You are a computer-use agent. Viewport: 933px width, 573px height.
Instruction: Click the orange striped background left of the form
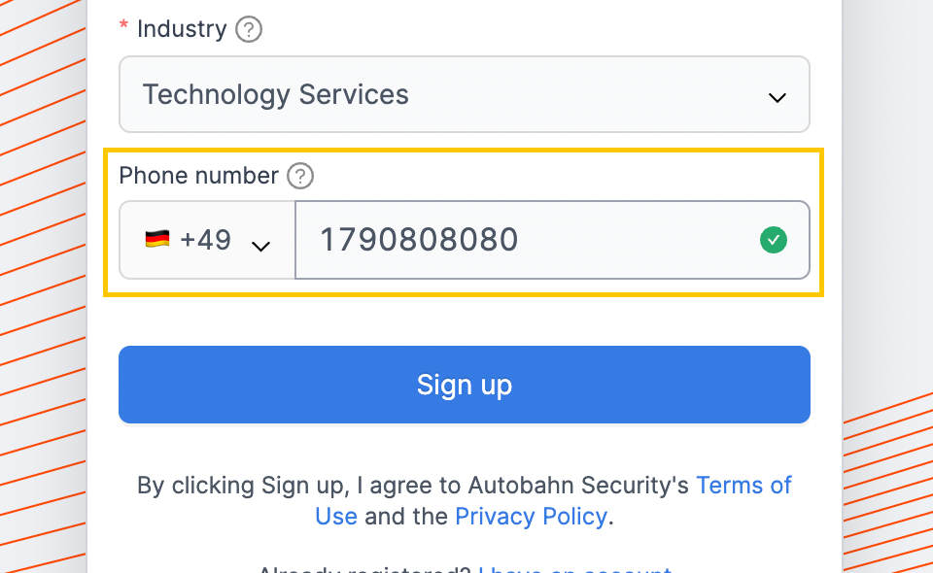pos(43,286)
